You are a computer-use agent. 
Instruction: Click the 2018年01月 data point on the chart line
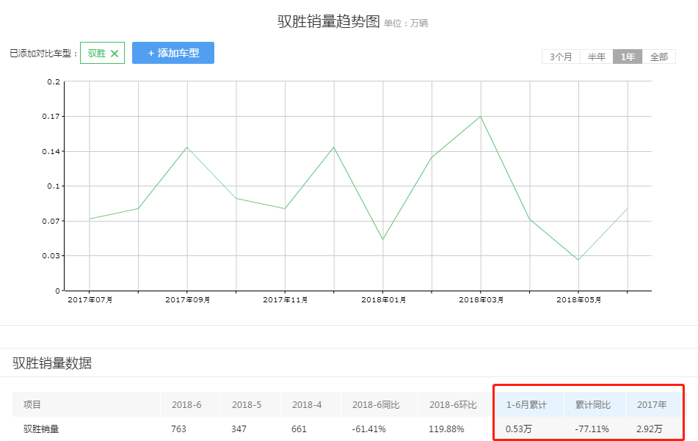[x=383, y=239]
